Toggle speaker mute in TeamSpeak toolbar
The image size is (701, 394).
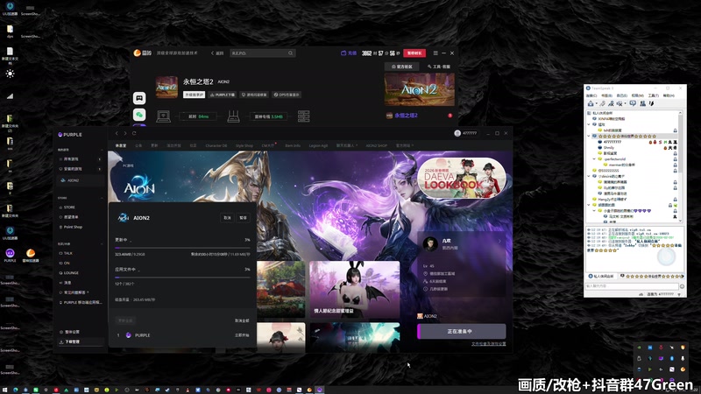pos(620,103)
